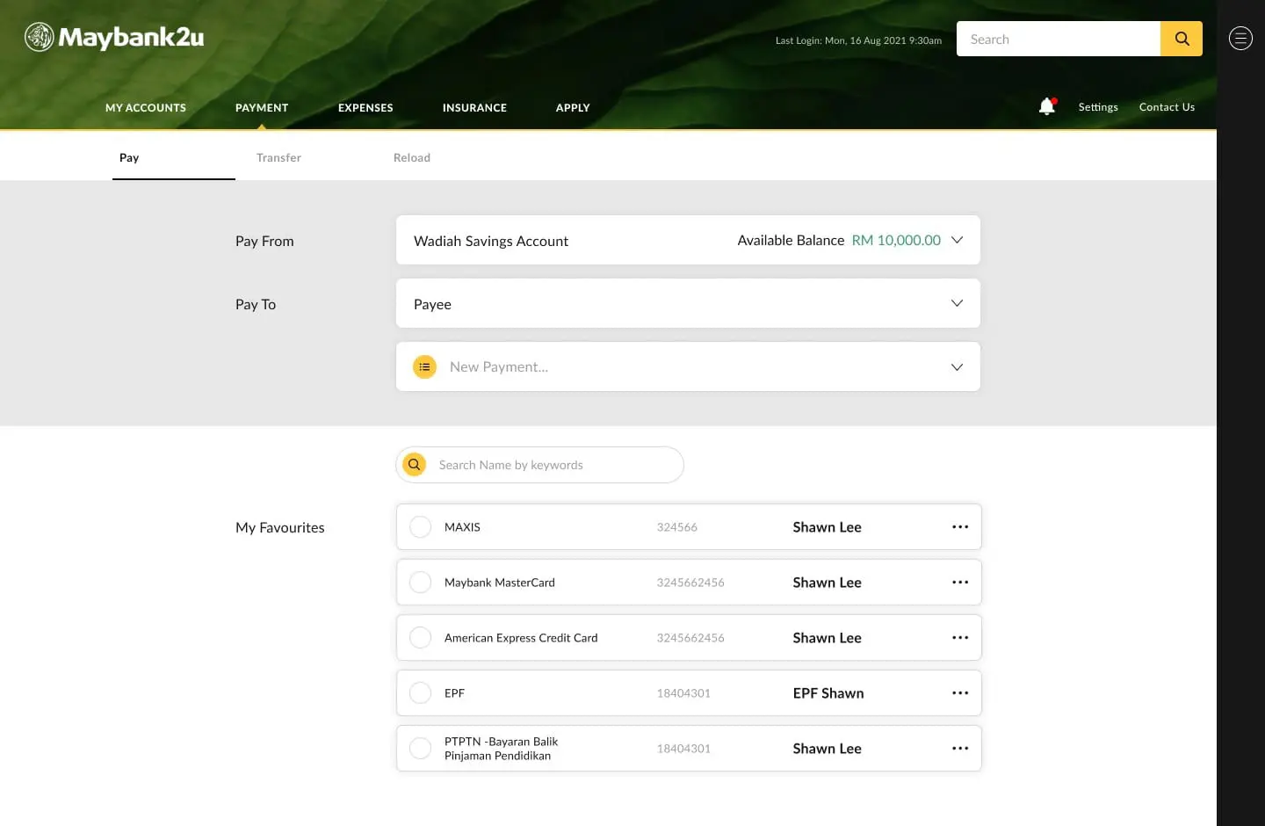Click the Search Name by keywords field
The height and width of the screenshot is (826, 1265).
[553, 465]
